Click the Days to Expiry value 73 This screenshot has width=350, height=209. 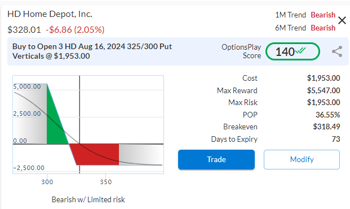pos(336,139)
